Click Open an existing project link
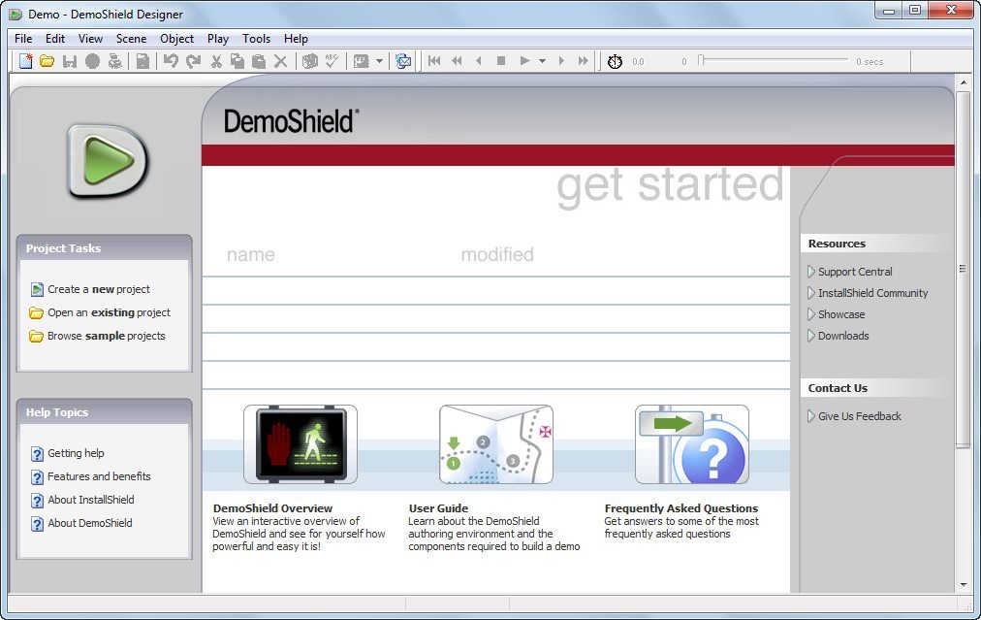Screen dimensions: 981x620 (x=109, y=312)
